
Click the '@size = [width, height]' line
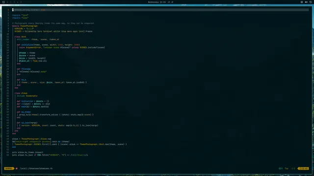[x=32, y=58]
